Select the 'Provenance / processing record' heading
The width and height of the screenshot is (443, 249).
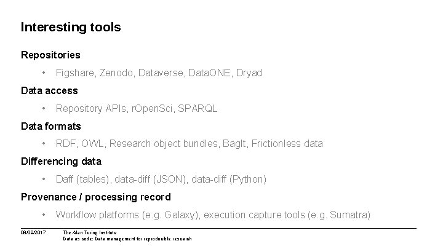[x=96, y=197]
